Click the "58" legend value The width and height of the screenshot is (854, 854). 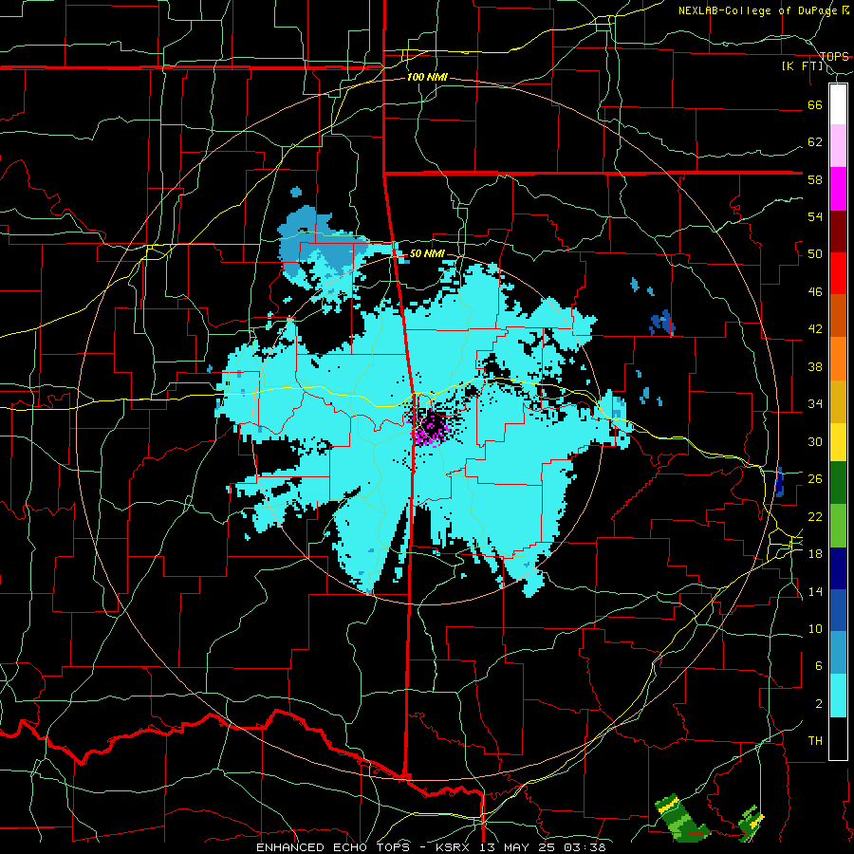tap(815, 179)
